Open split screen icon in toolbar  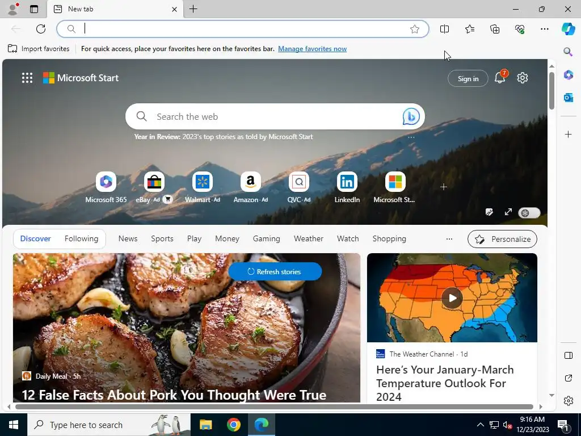coord(444,29)
